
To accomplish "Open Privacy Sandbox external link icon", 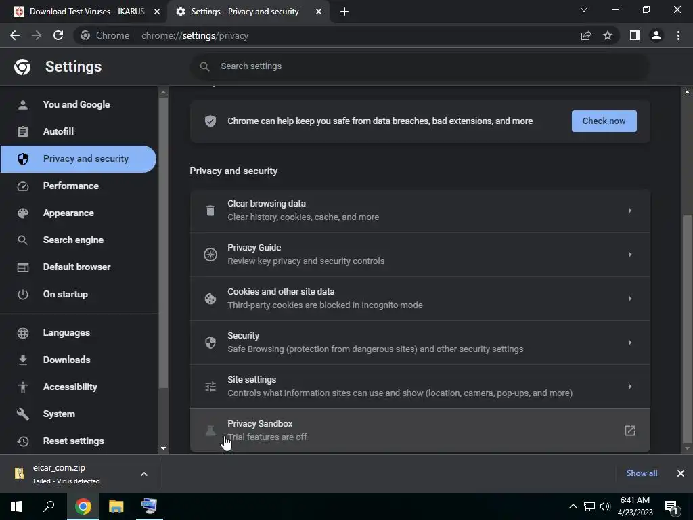I will pyautogui.click(x=630, y=430).
